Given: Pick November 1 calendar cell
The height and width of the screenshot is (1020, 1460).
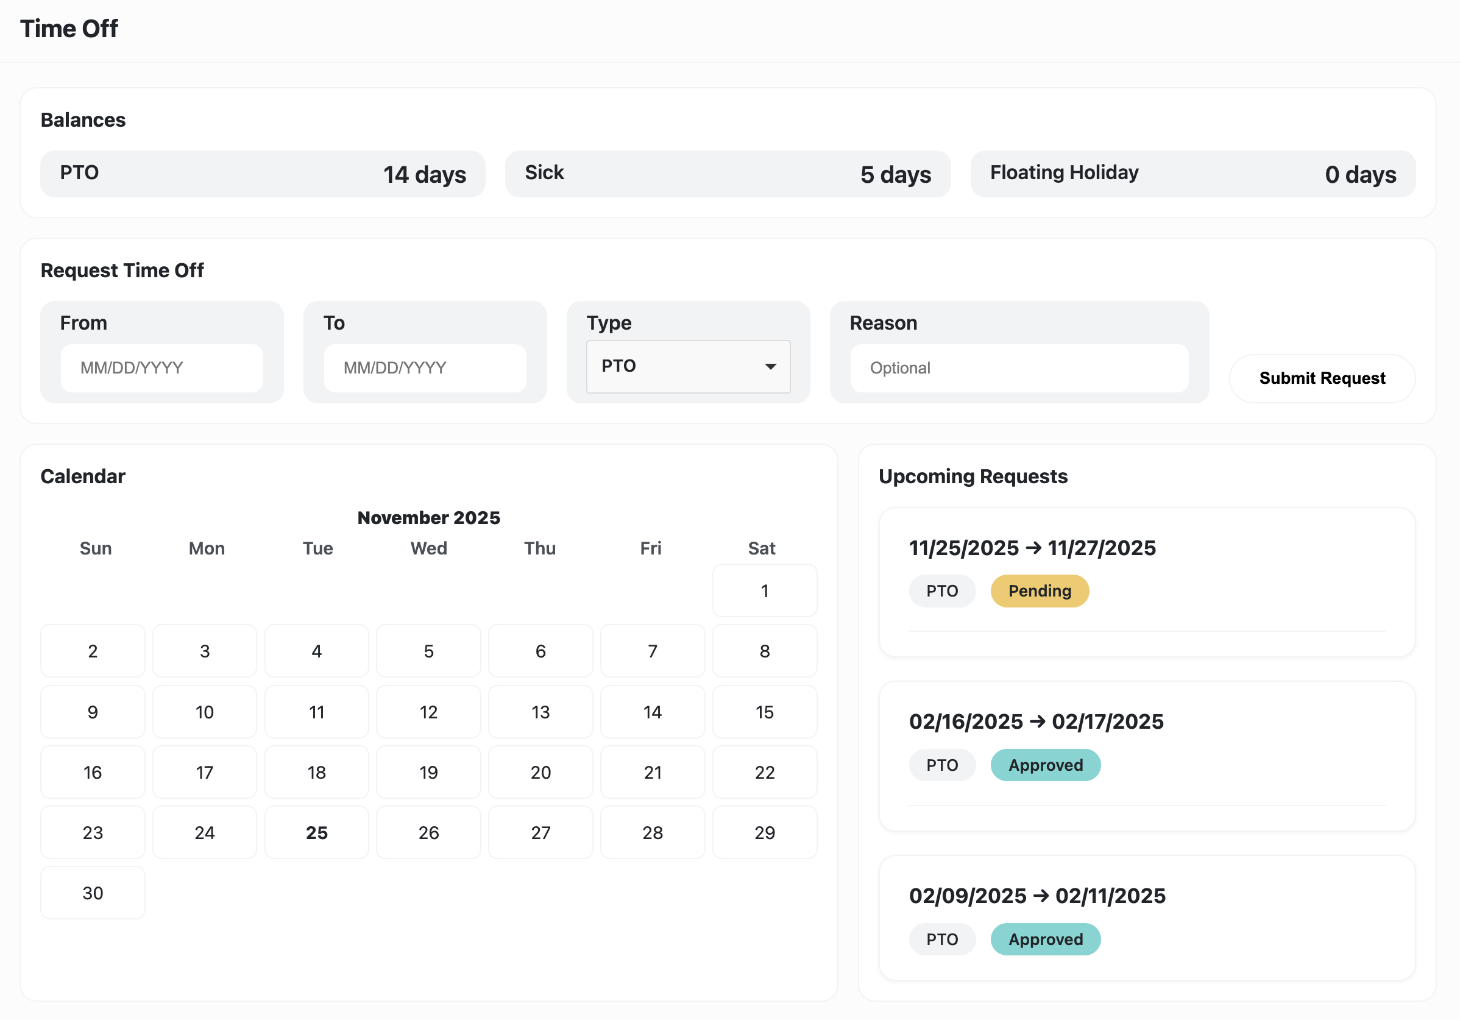Looking at the screenshot, I should [764, 591].
